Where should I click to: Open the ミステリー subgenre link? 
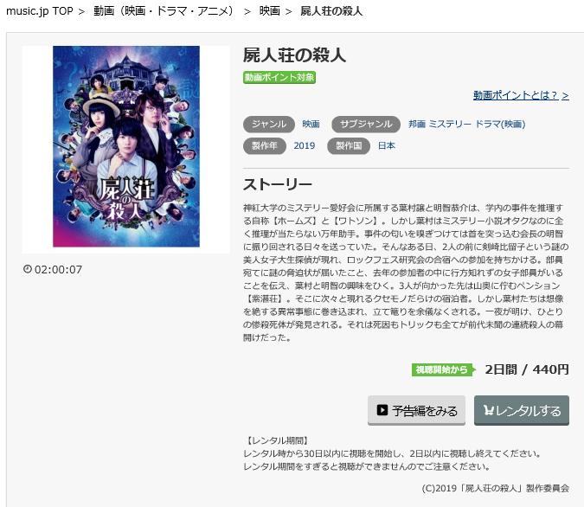click(x=450, y=124)
